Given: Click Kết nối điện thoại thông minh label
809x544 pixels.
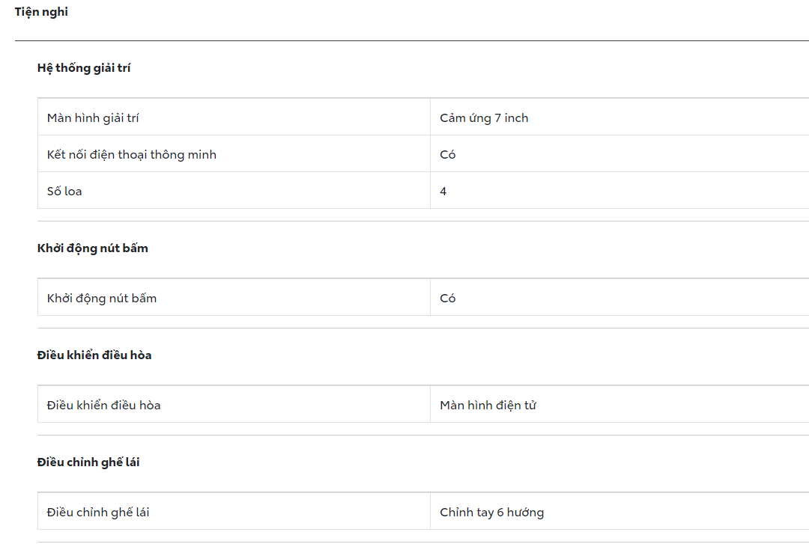Looking at the screenshot, I should pos(132,155).
